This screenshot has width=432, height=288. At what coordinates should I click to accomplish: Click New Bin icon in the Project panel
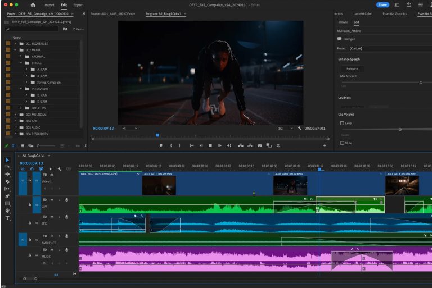point(65,29)
